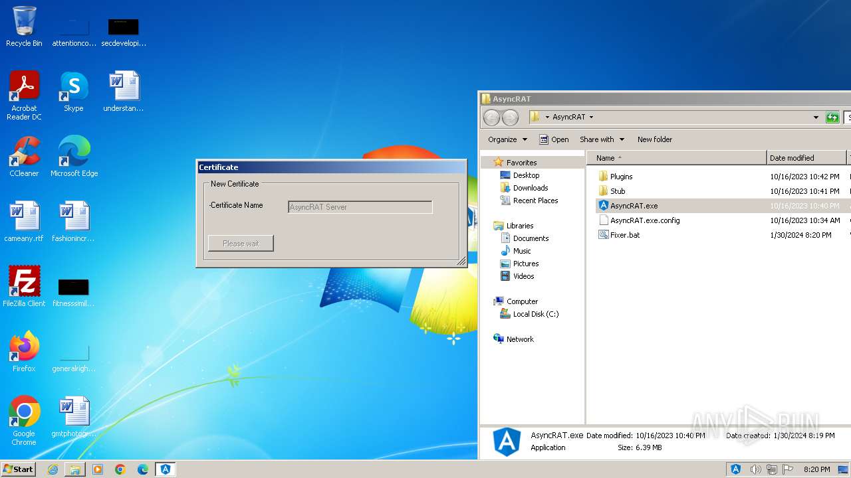851x478 pixels.
Task: Switch to AsyncRAT taskbar button
Action: click(x=166, y=469)
